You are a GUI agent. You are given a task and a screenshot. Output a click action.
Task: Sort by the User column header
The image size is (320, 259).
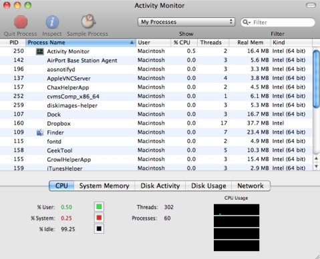pos(154,43)
